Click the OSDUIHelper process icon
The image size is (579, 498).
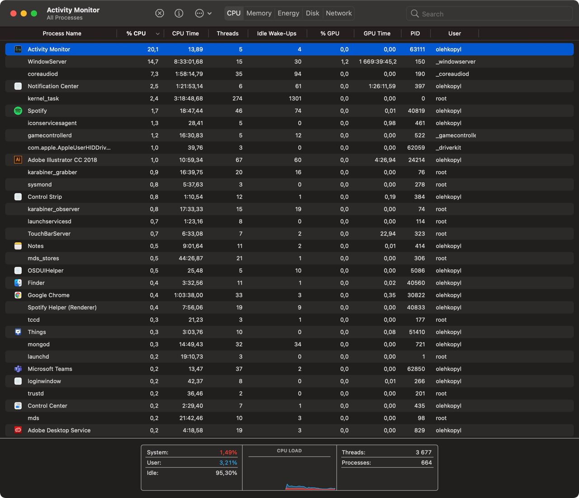[18, 270]
